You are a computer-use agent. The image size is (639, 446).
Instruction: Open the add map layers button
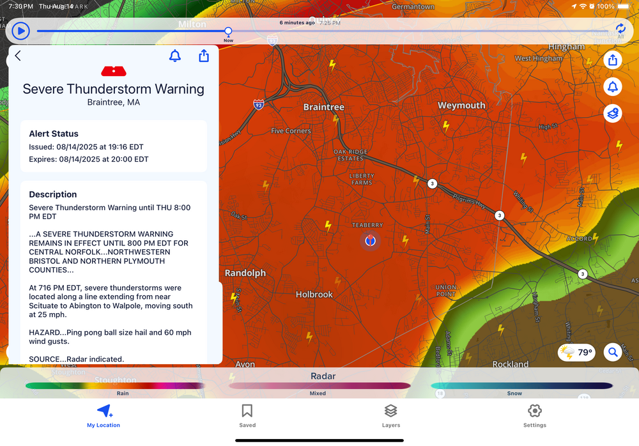click(613, 113)
